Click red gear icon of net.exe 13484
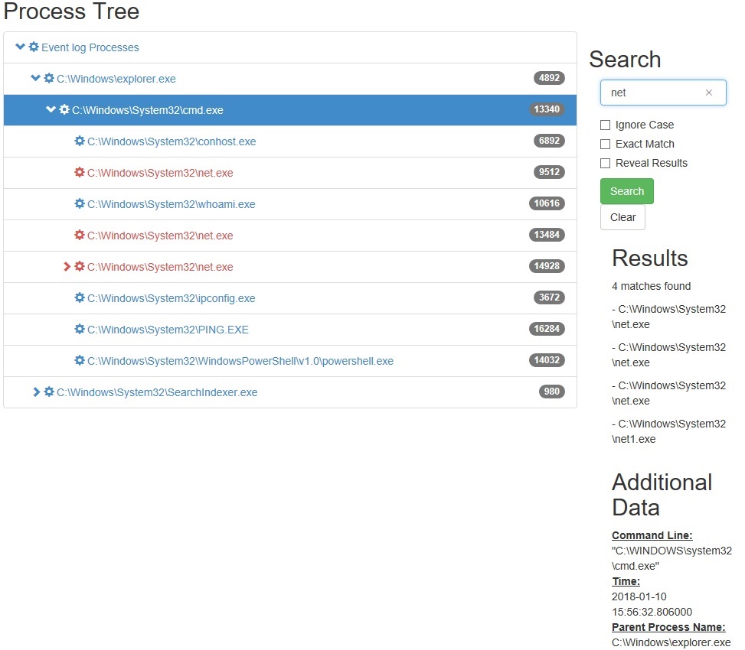 click(x=80, y=235)
